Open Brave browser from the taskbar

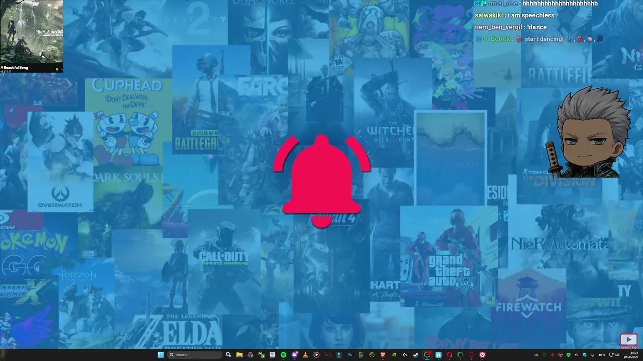(383, 355)
